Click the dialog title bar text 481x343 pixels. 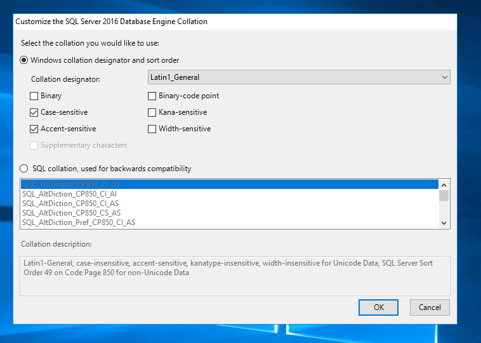(111, 22)
